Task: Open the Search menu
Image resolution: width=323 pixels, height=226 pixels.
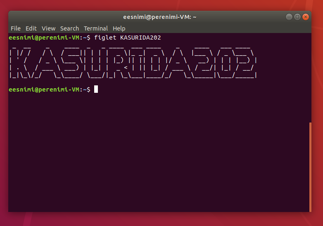Action: point(69,28)
